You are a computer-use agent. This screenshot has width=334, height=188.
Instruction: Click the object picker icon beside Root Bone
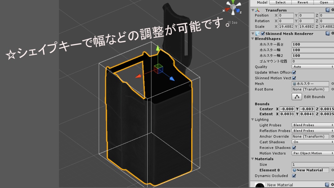(333, 89)
